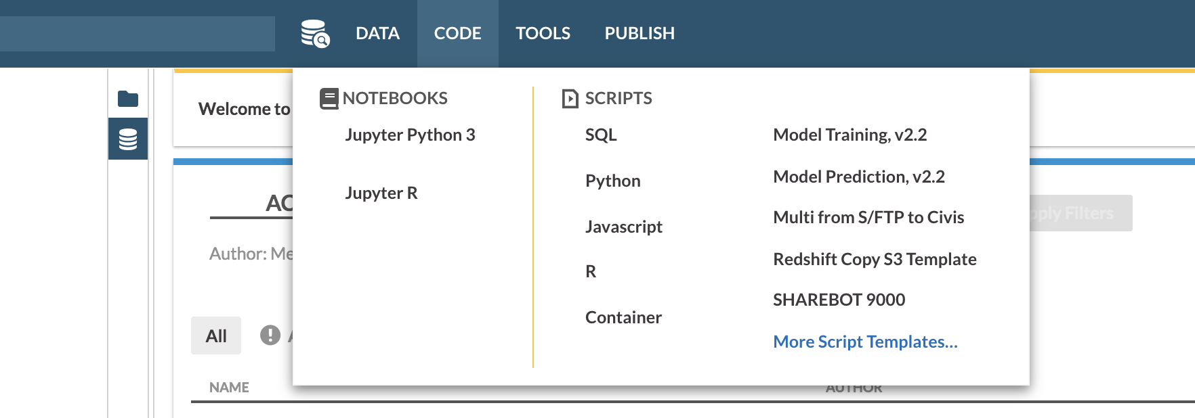Image resolution: width=1195 pixels, height=418 pixels.
Task: Choose the Javascript script option
Action: click(x=623, y=227)
